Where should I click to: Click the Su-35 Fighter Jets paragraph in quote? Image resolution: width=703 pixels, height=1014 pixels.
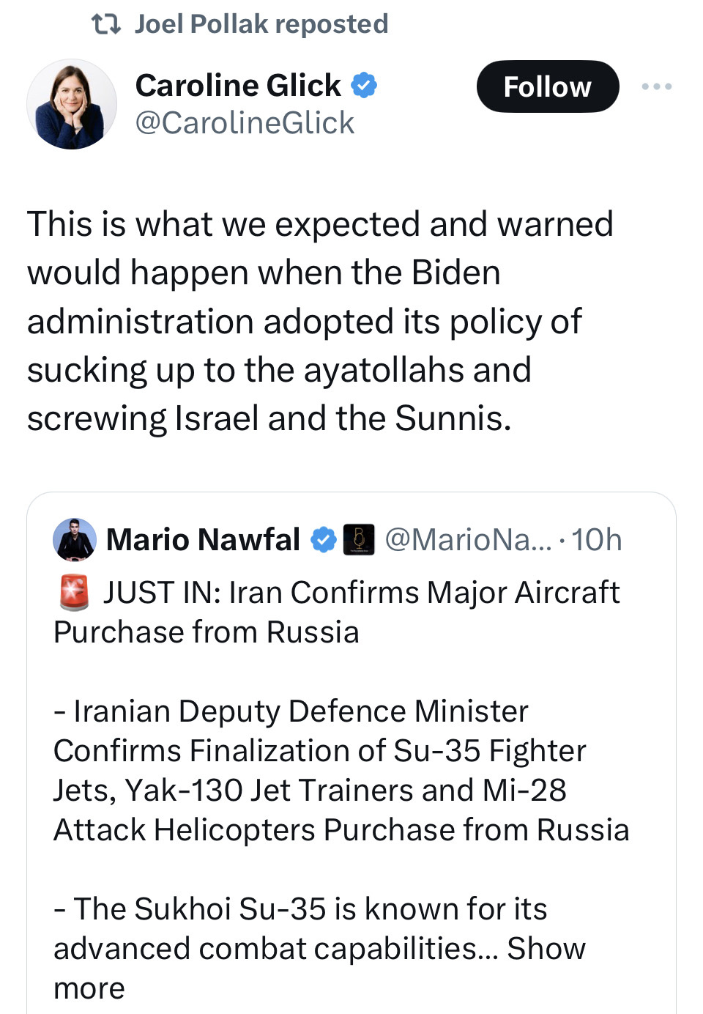click(341, 771)
